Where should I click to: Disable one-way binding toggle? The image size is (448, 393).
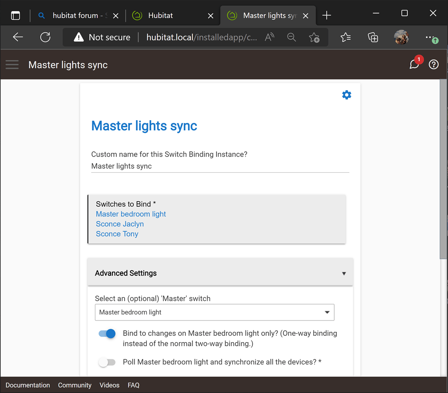tap(107, 334)
